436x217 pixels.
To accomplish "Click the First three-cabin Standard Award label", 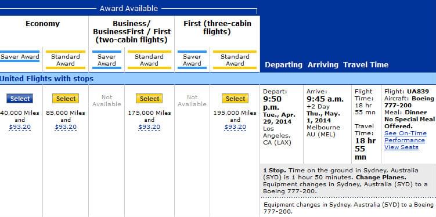I will point(235,60).
